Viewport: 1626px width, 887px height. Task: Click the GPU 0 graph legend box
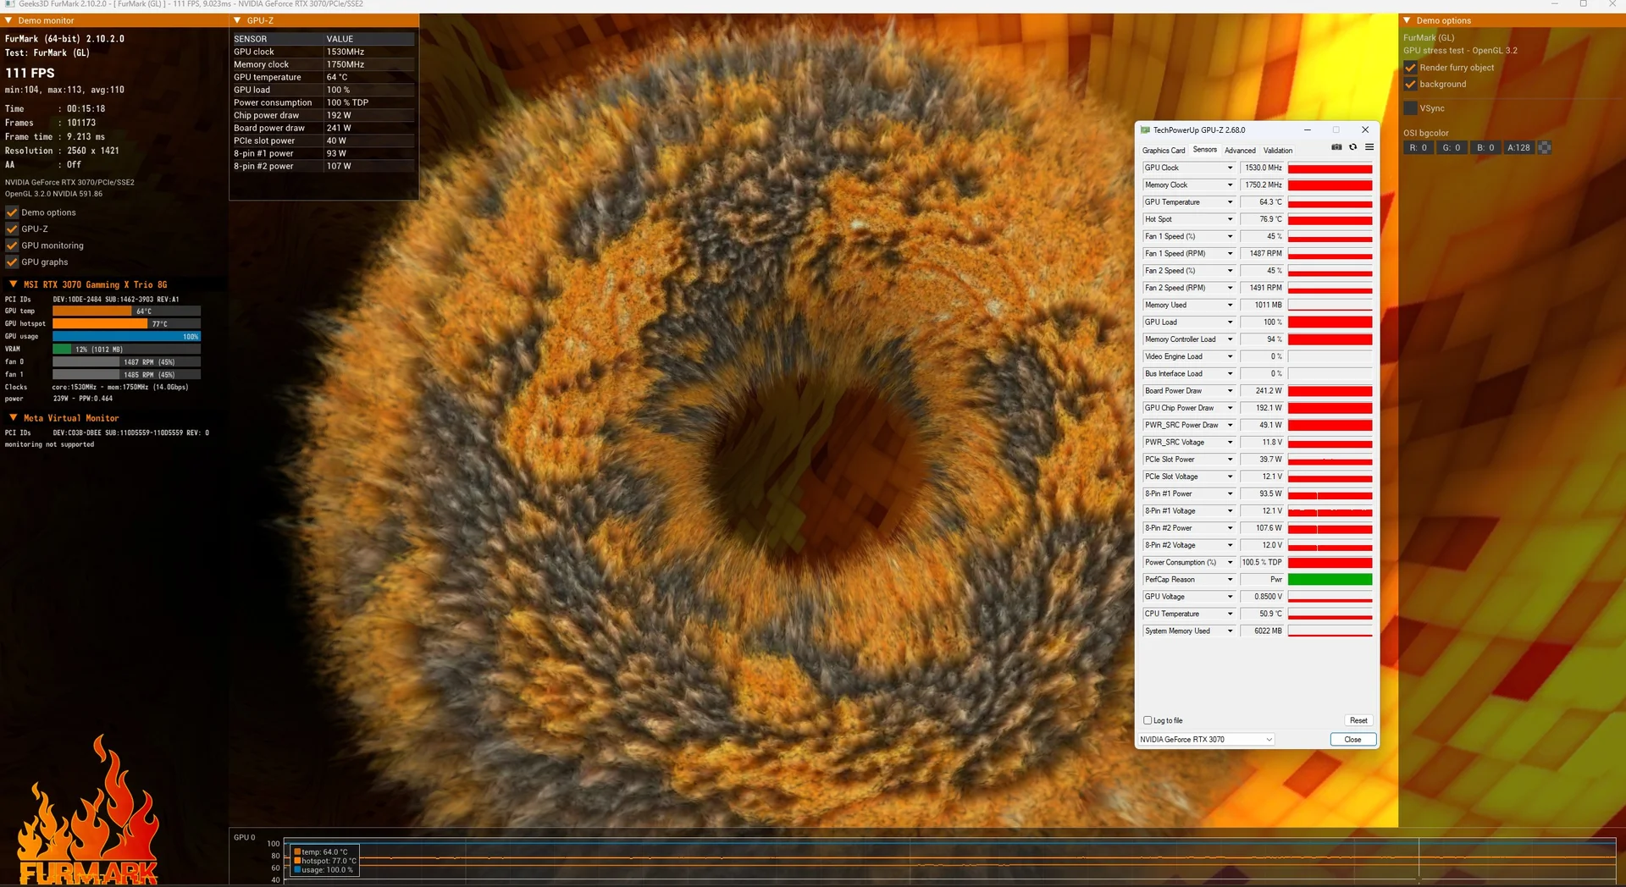tap(325, 861)
